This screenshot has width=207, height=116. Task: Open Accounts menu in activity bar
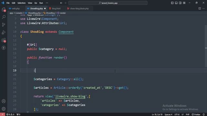point(4,101)
